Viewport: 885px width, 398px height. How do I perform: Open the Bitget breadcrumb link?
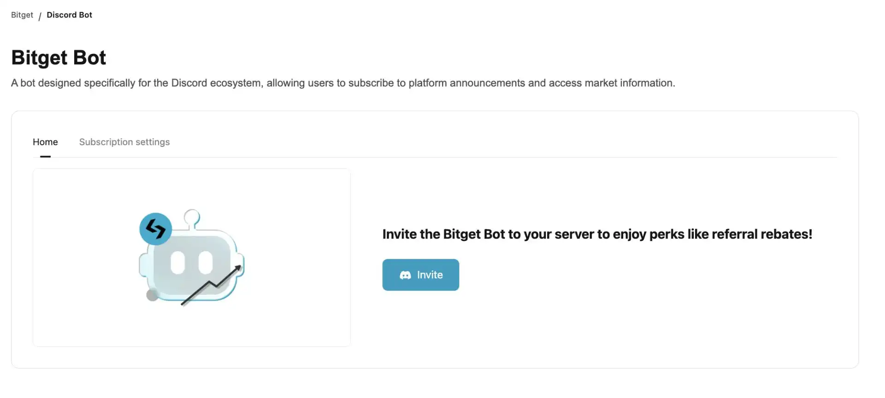click(22, 15)
